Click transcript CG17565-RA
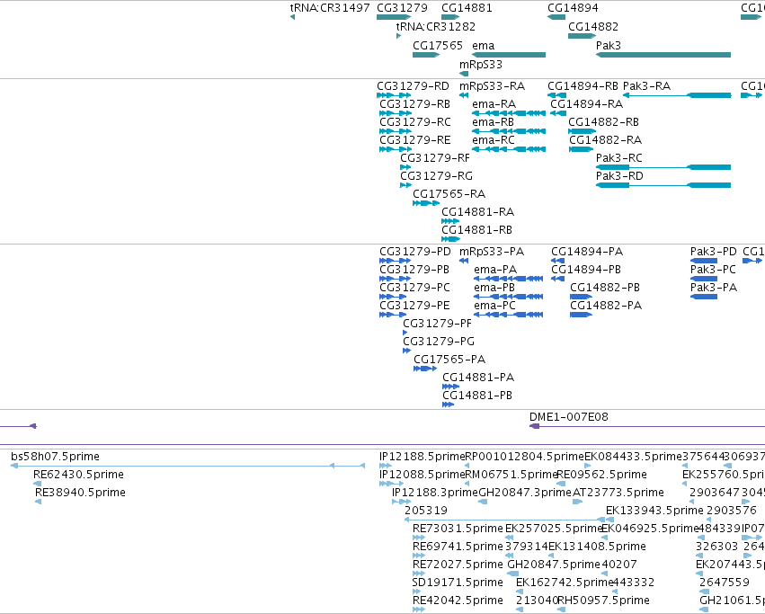Viewport: 765px width, 614px height. pyautogui.click(x=449, y=194)
